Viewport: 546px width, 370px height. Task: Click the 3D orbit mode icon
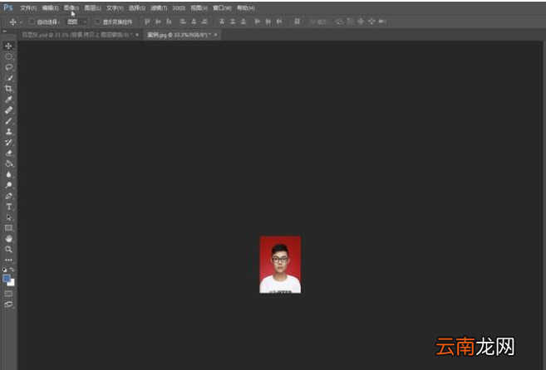click(339, 22)
